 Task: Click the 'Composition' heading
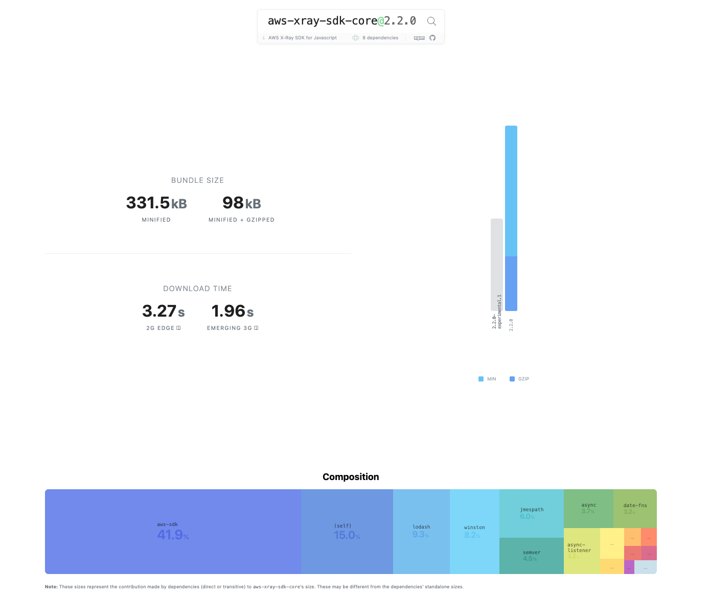351,476
